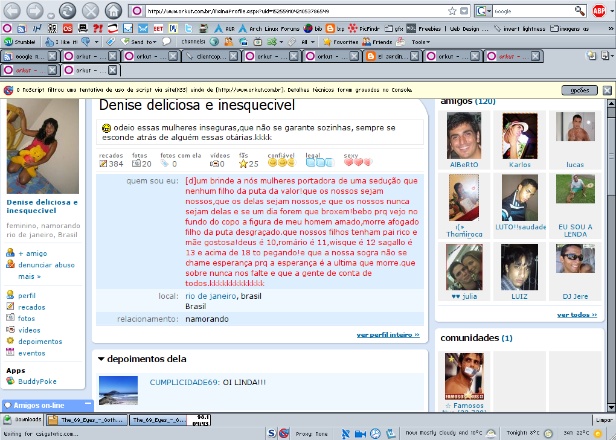Open the Downloads status bar button
The height and width of the screenshot is (440, 616).
(x=22, y=419)
